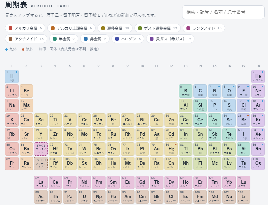Select the caesium Cs element tile

tap(12, 149)
